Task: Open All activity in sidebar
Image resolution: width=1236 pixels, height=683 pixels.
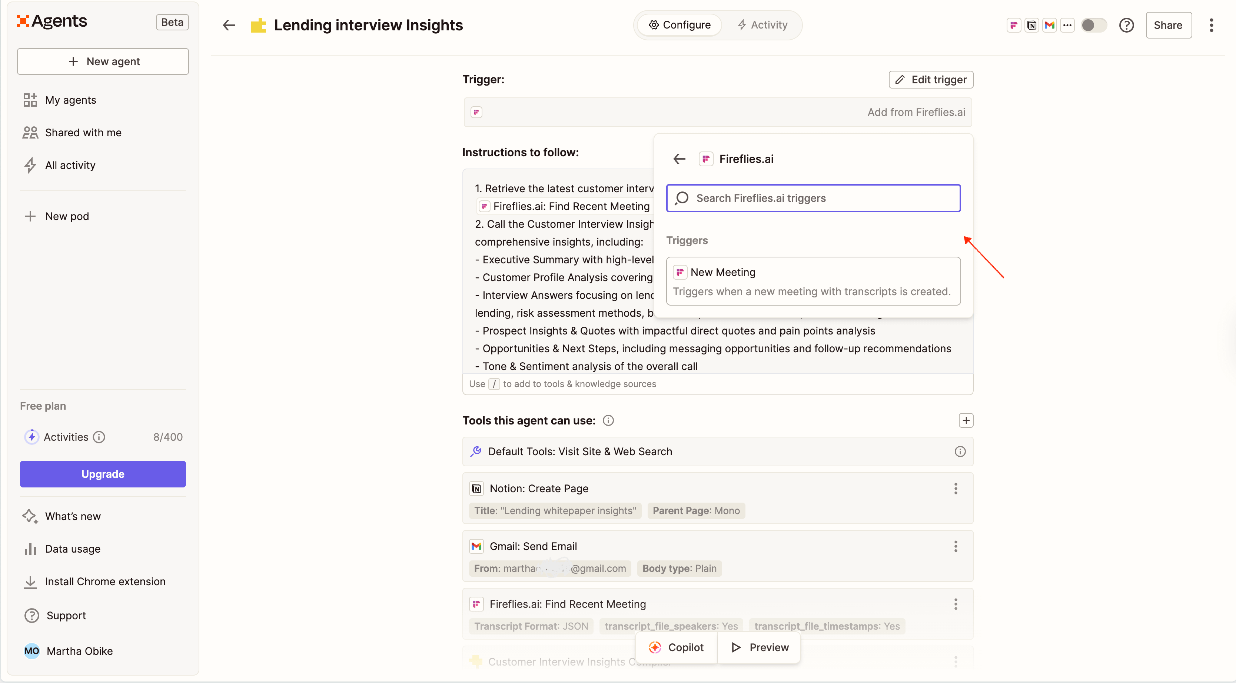Action: pyautogui.click(x=59, y=165)
